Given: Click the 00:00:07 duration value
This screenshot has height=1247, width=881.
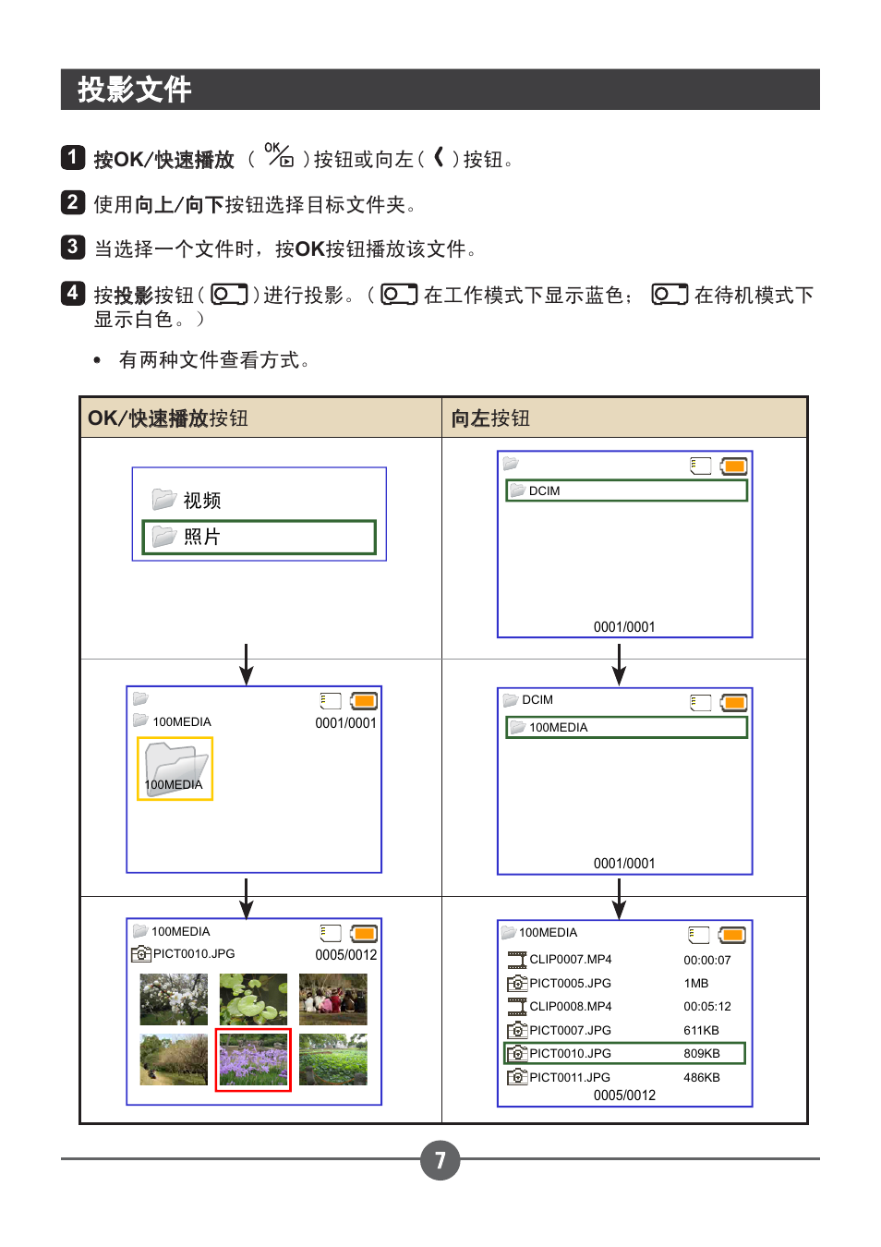Looking at the screenshot, I should [x=707, y=961].
